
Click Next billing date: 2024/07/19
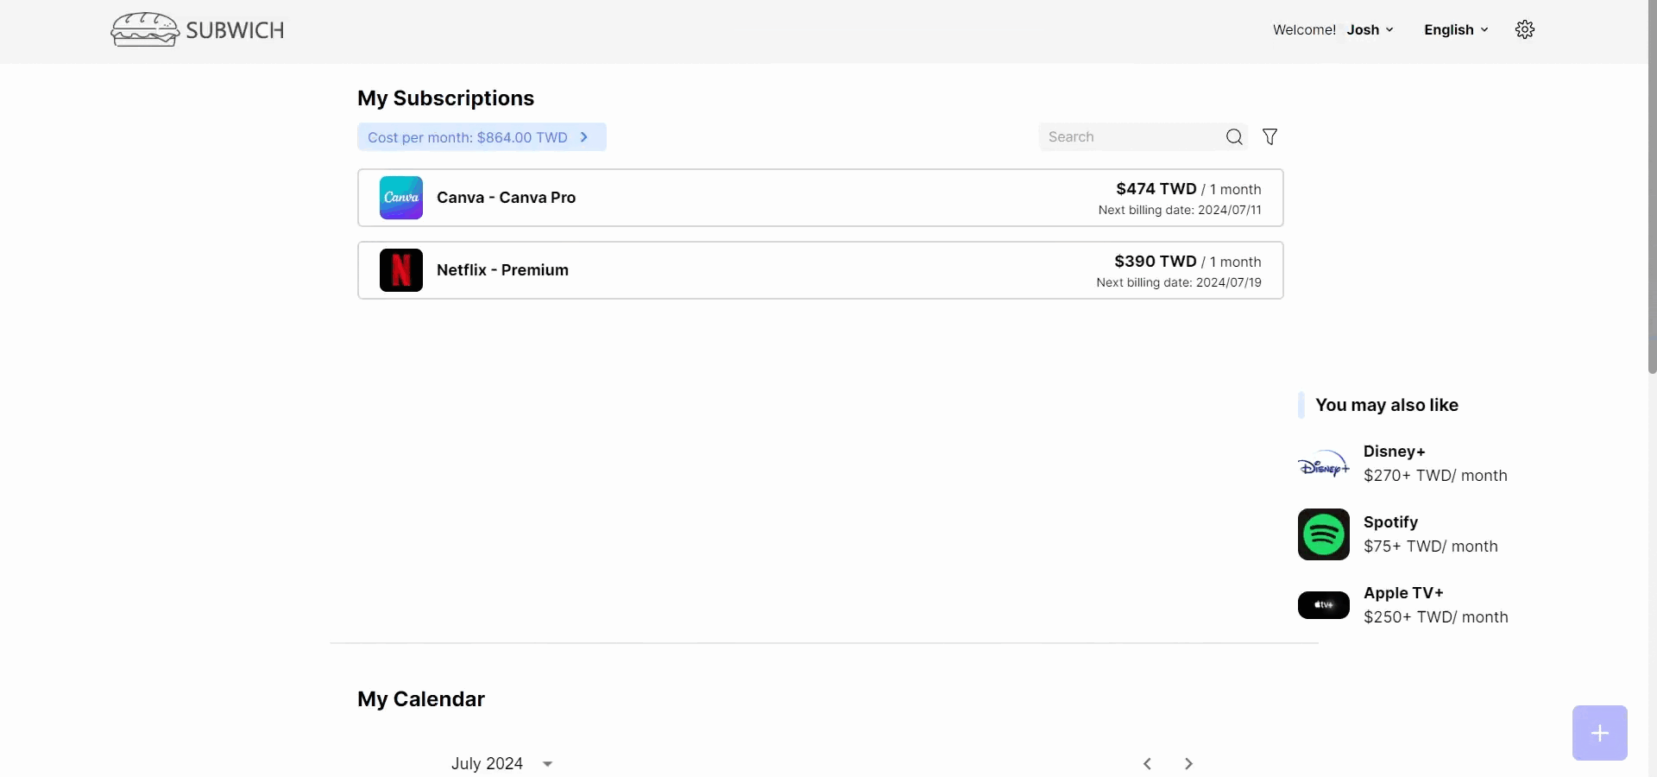click(x=1179, y=282)
